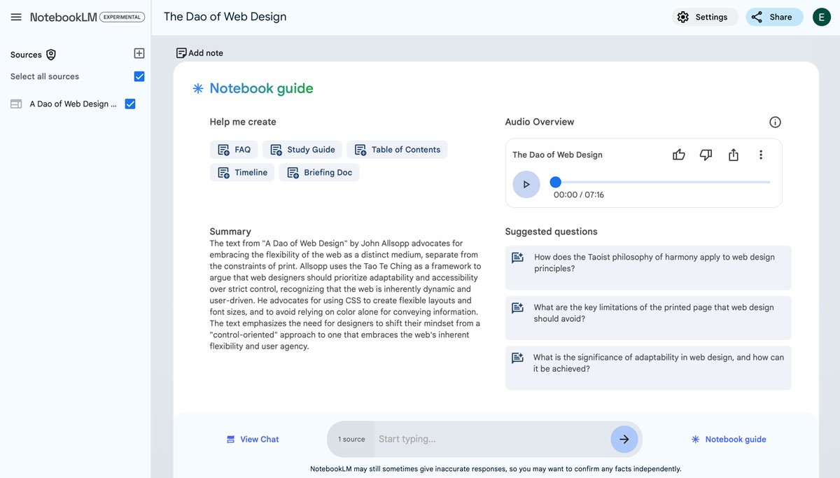Uncheck A Dao of Web Design source

tap(129, 104)
